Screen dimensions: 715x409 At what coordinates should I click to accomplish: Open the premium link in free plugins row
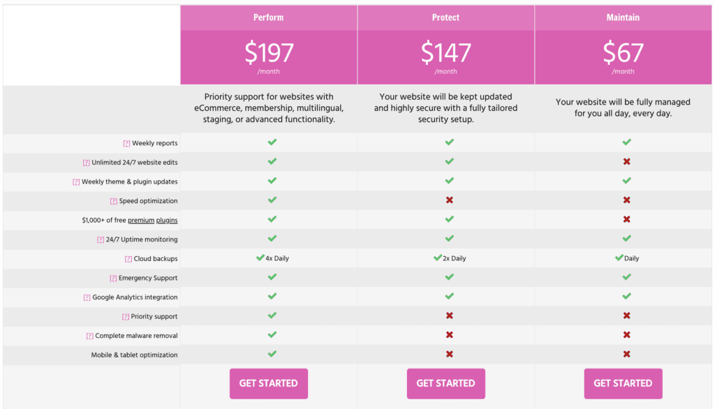(141, 220)
